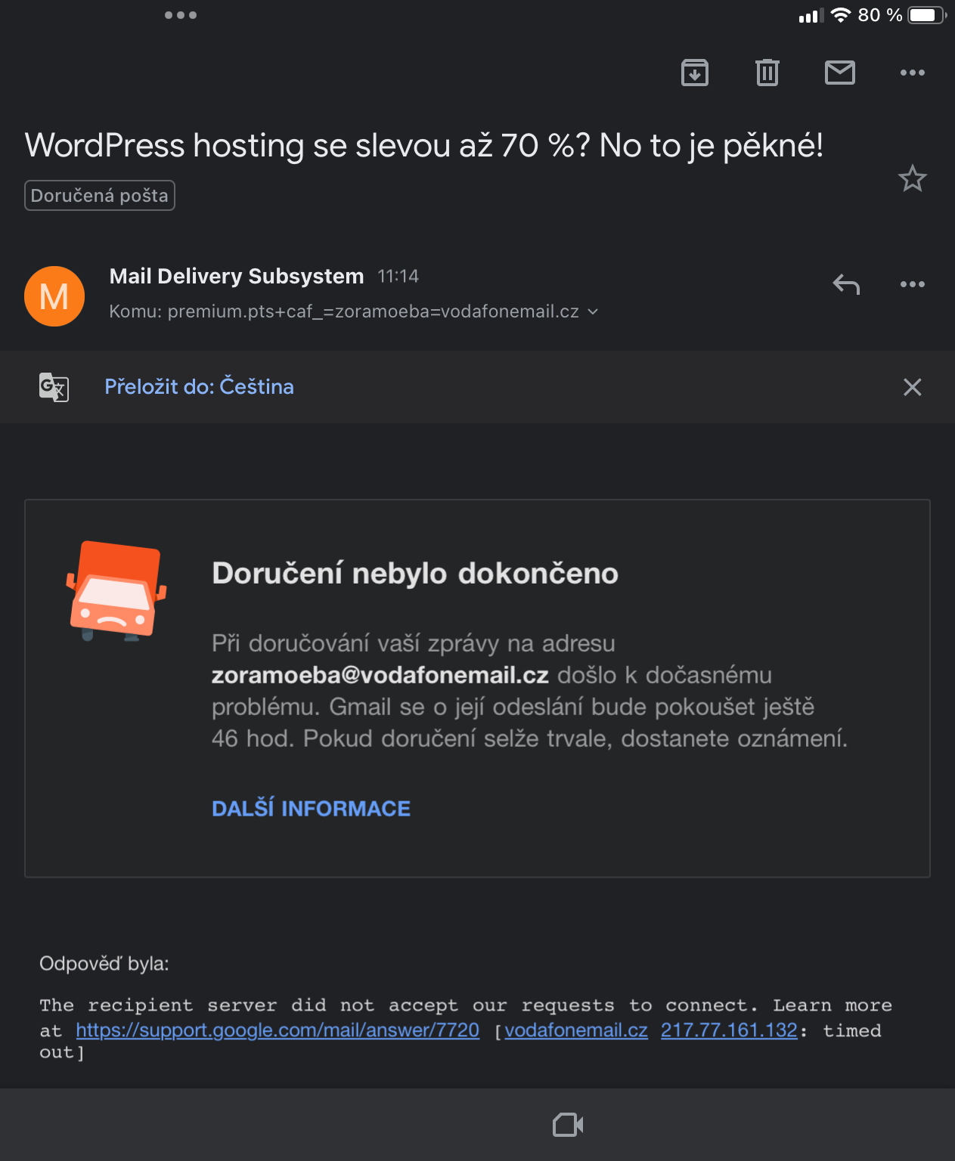Tap the Google Translate icon
Image resolution: width=955 pixels, height=1161 pixels.
54,387
